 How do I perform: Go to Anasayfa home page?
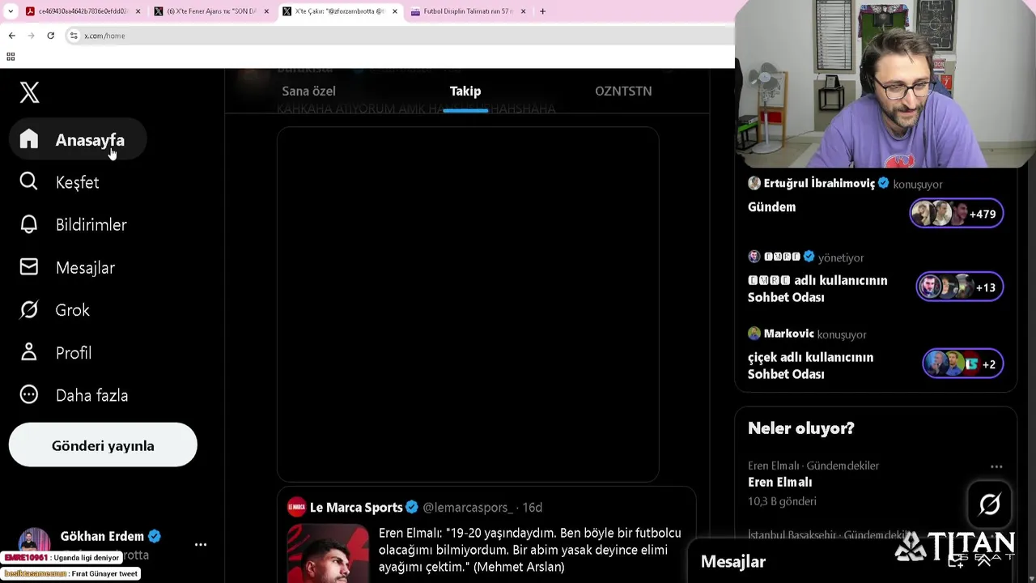[78, 140]
